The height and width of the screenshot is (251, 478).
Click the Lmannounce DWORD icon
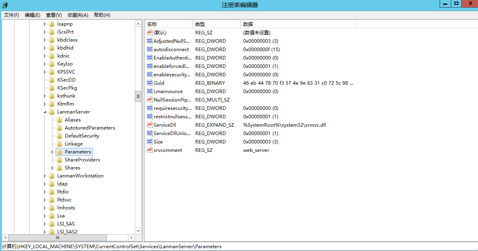click(149, 91)
